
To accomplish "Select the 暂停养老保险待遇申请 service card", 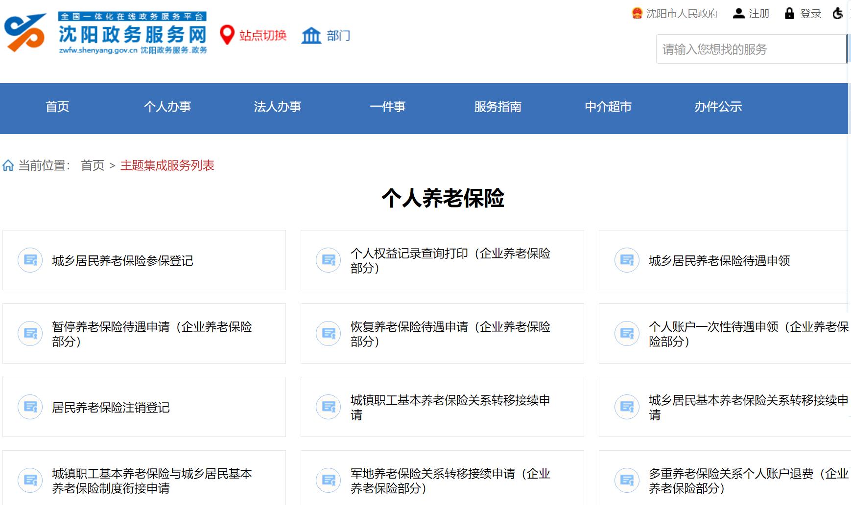I will click(143, 333).
